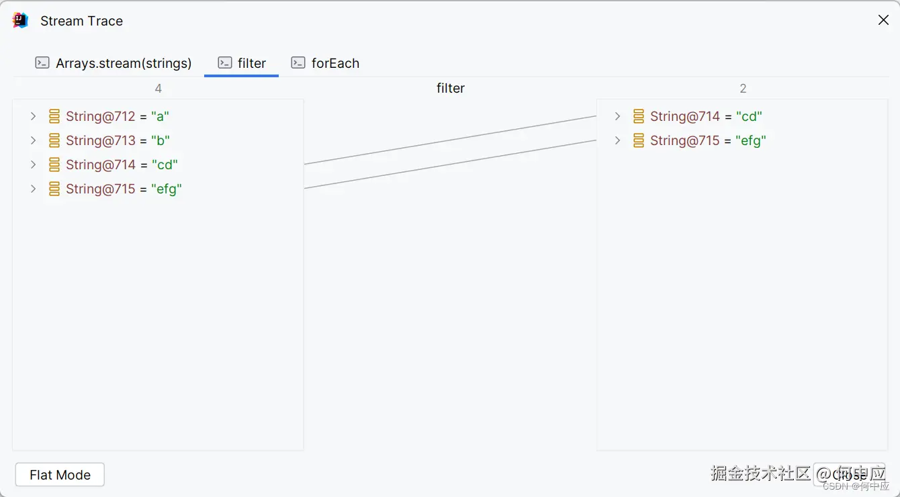Image resolution: width=900 pixels, height=497 pixels.
Task: Click right-panel object icon for String@714
Action: click(639, 117)
